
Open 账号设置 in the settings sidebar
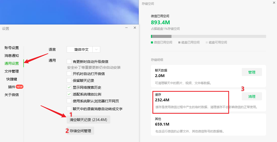pyautogui.click(x=12, y=48)
